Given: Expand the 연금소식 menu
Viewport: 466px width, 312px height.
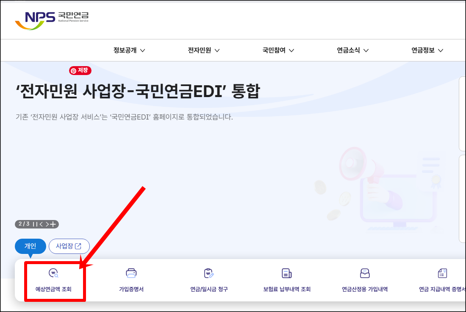Looking at the screenshot, I should tap(353, 50).
